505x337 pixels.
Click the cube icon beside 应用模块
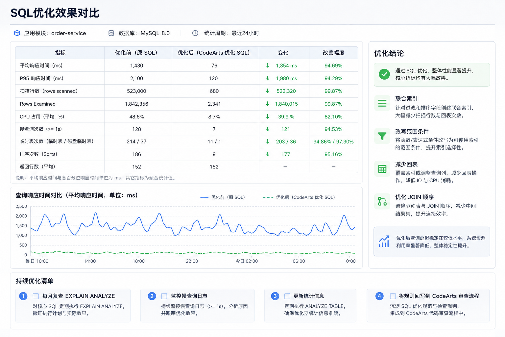pyautogui.click(x=17, y=33)
